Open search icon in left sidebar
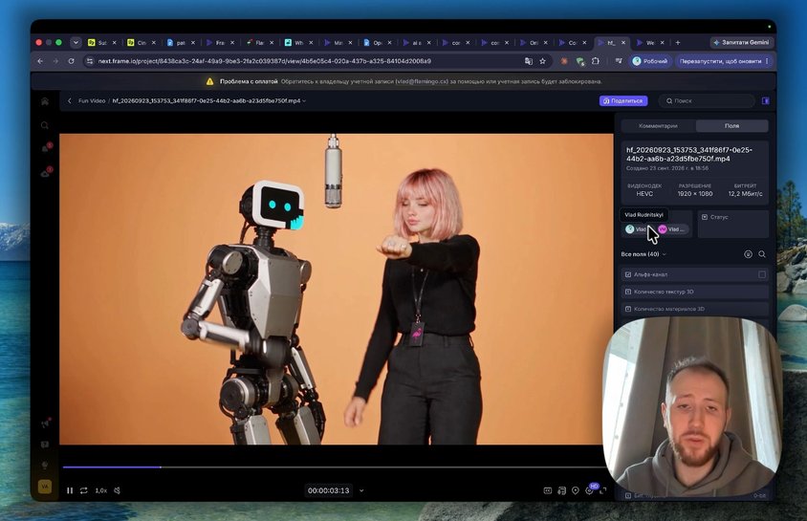 (x=45, y=125)
